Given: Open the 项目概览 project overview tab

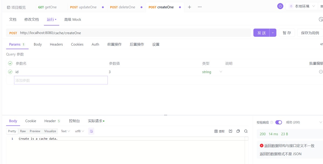Looking at the screenshot, I should coord(16,7).
